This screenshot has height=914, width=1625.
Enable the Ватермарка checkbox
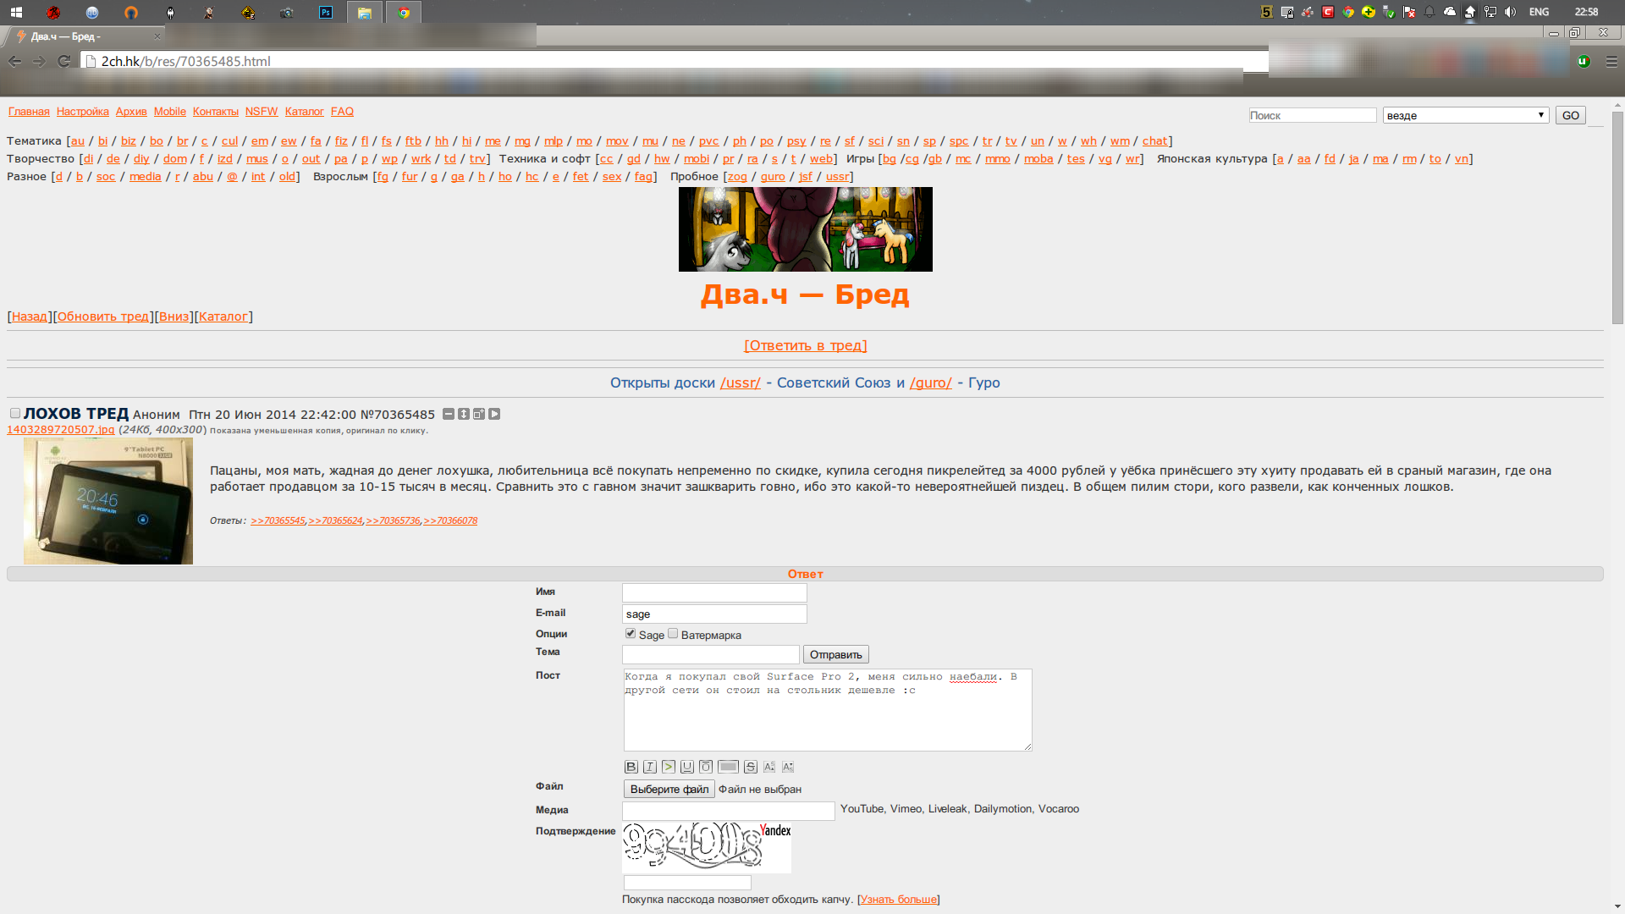[673, 633]
